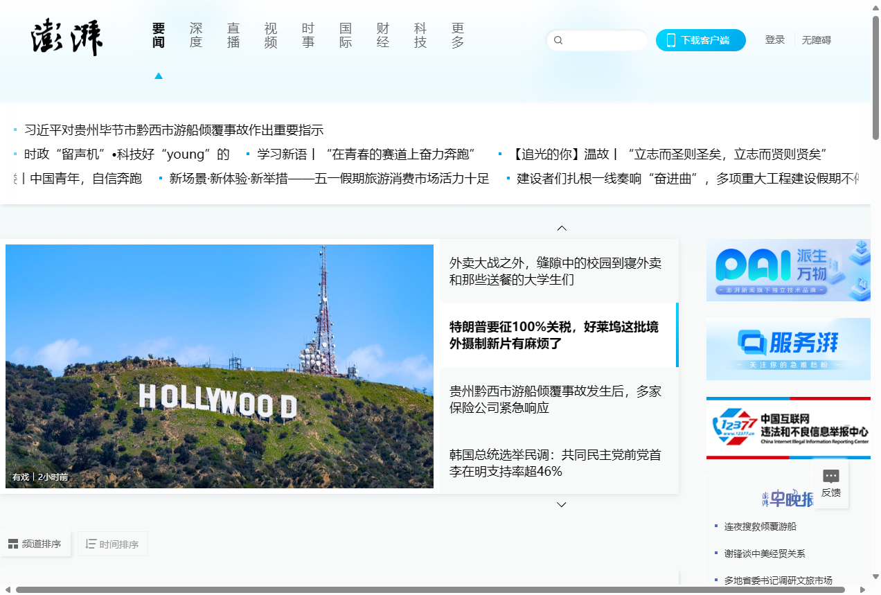Click the Hollywood sign featured image
Image resolution: width=881 pixels, height=595 pixels.
click(x=220, y=366)
